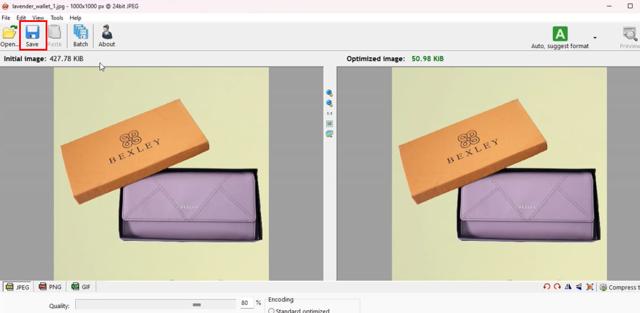Screen dimensions: 640x313
Task: Save the optimized image
Action: pyautogui.click(x=32, y=36)
